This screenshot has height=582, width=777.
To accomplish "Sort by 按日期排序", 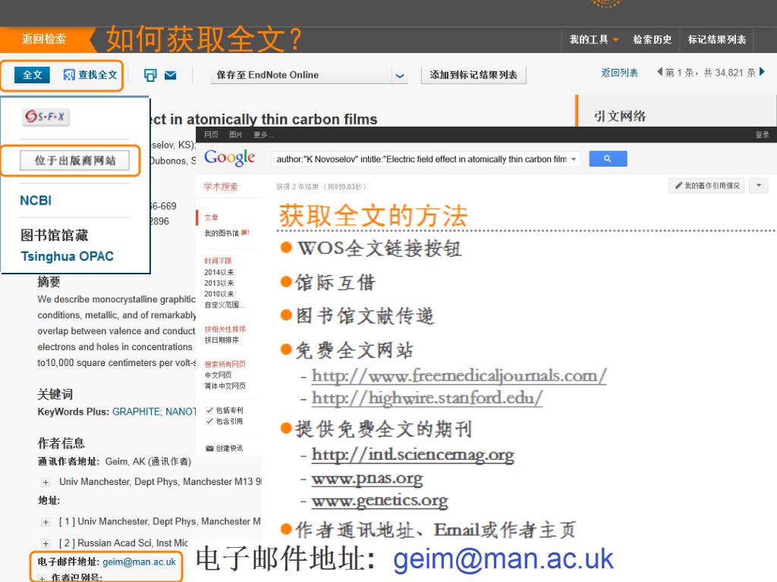I will 222,340.
